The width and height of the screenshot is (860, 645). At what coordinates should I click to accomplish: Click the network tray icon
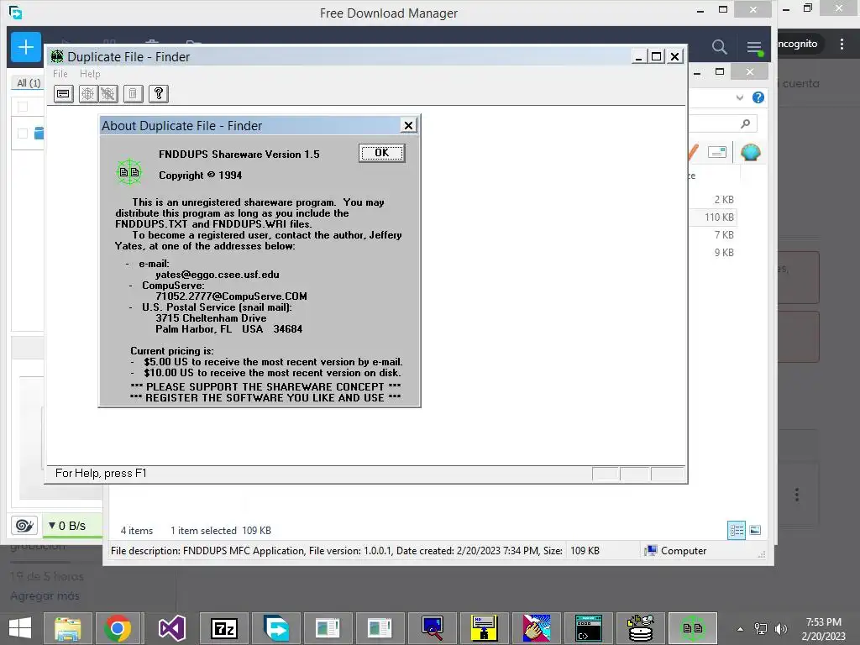(x=761, y=629)
